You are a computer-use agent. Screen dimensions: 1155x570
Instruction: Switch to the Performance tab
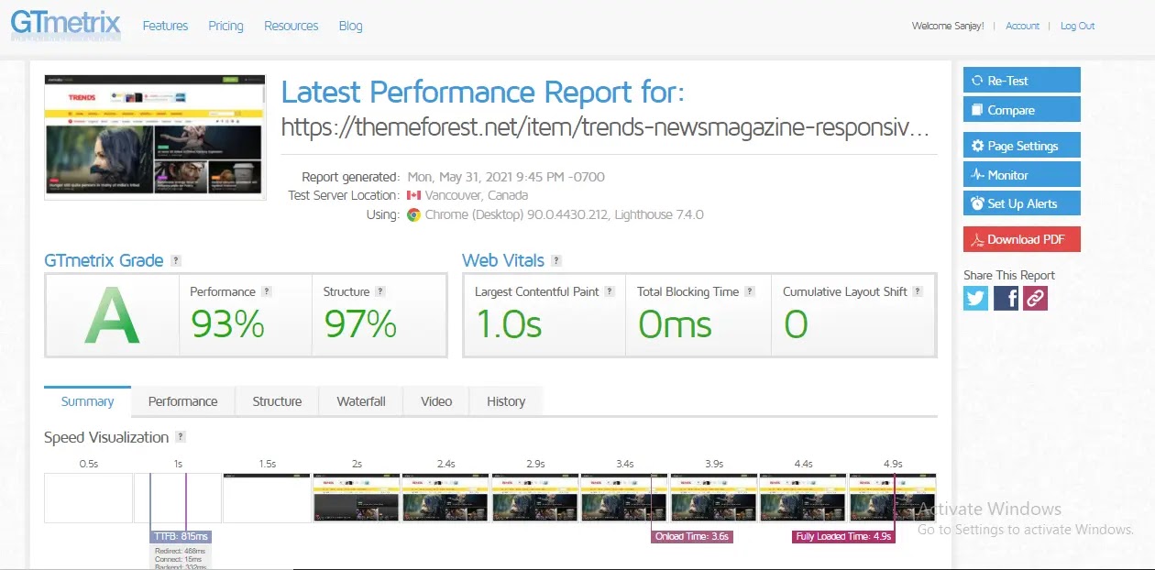tap(183, 401)
